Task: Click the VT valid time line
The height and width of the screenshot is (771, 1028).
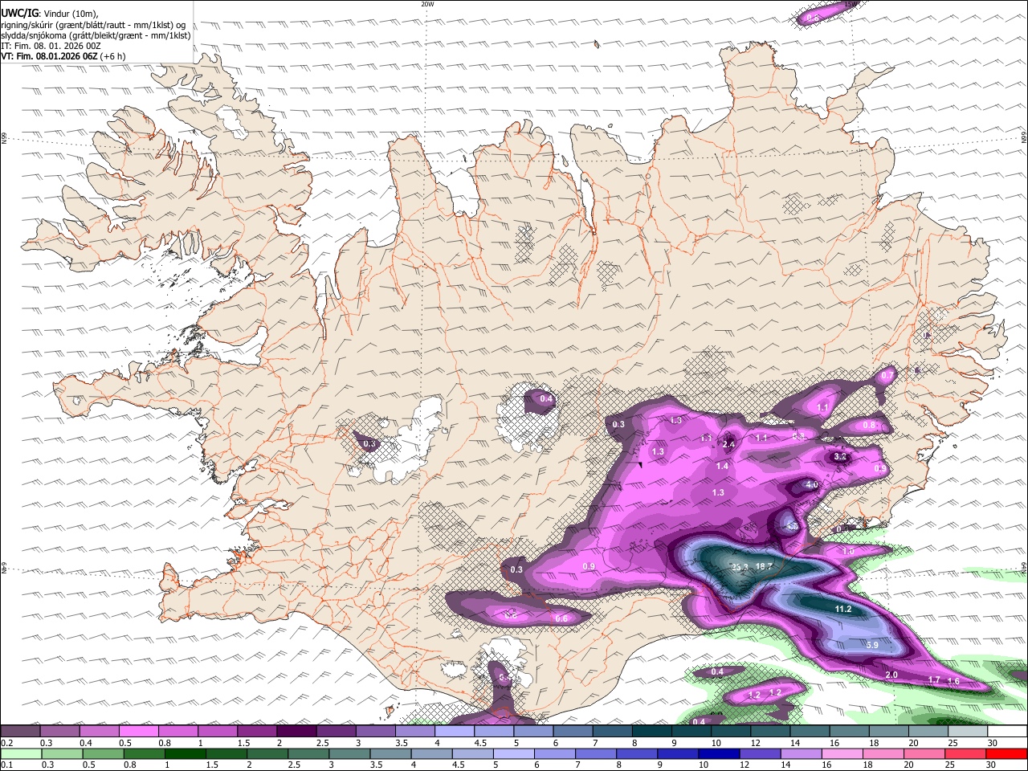Action: coord(63,56)
